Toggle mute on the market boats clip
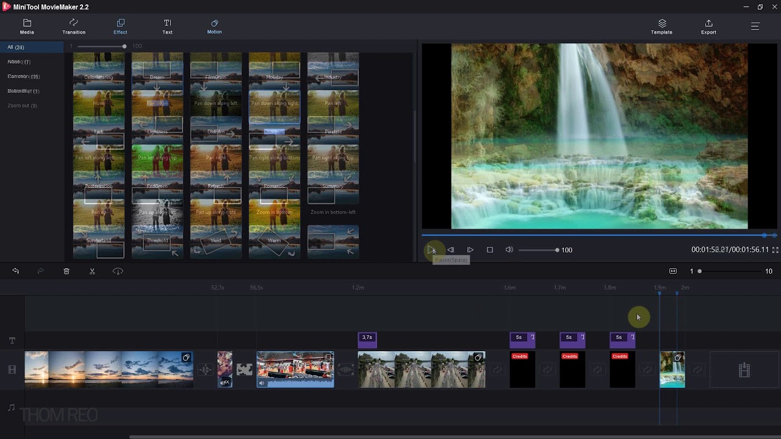Viewport: 781px width, 439px height. pos(262,383)
